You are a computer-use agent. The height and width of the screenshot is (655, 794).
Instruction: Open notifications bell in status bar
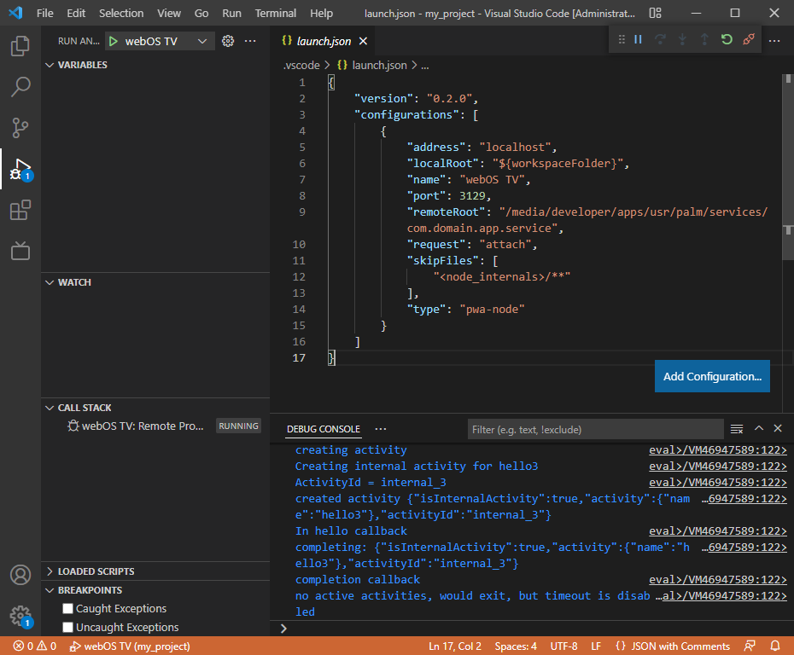pyautogui.click(x=775, y=646)
